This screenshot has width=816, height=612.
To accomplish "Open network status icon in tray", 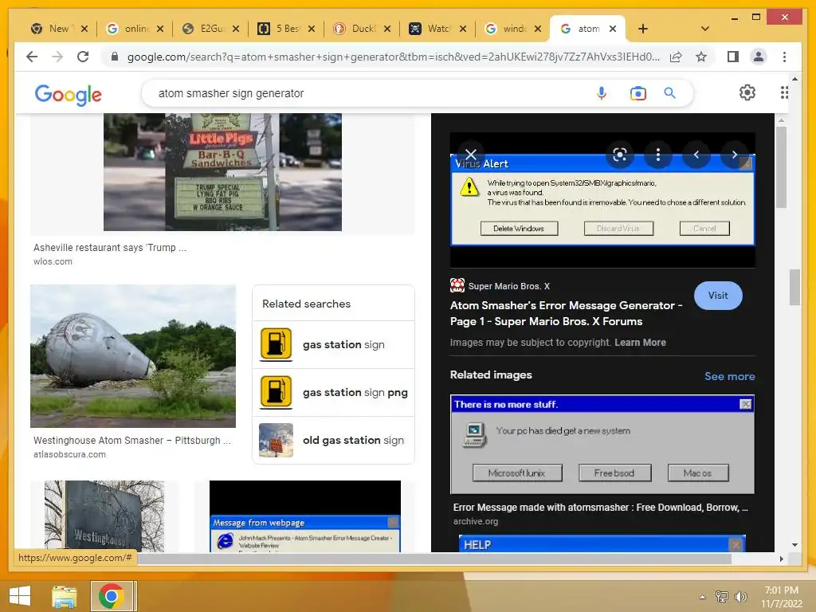I will coord(721,596).
